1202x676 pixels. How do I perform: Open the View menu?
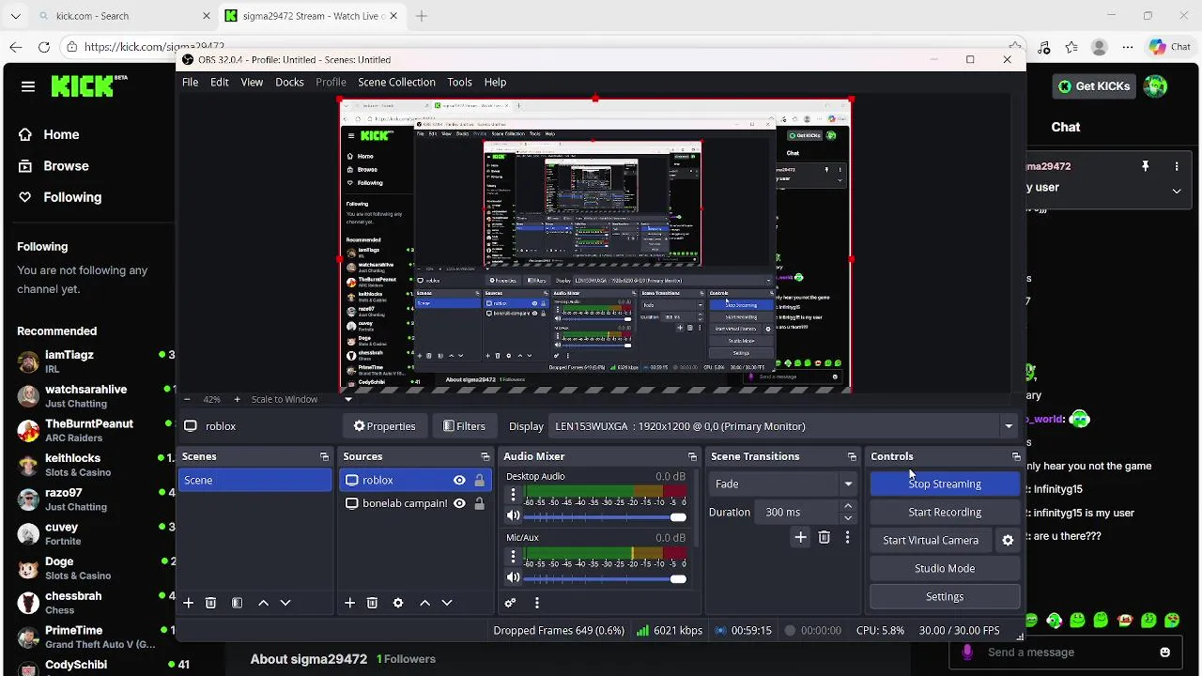(x=252, y=82)
